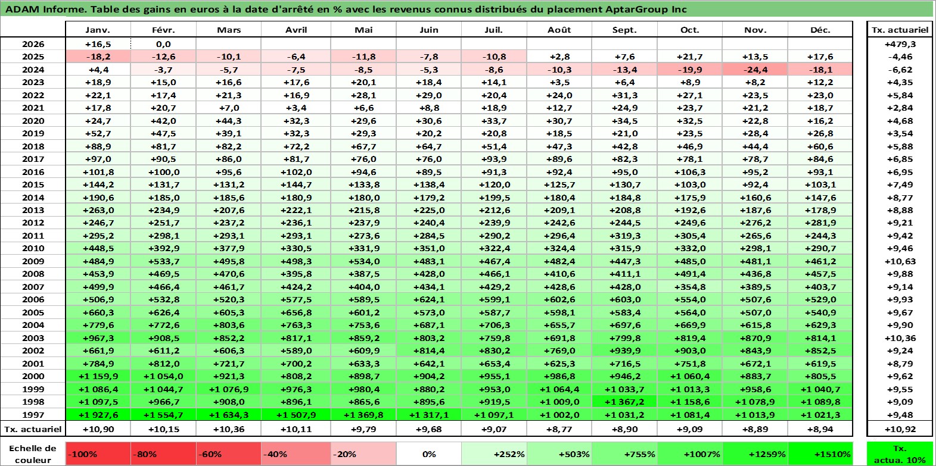Select the 0% white legend box
This screenshot has width=936, height=466.
(x=429, y=454)
